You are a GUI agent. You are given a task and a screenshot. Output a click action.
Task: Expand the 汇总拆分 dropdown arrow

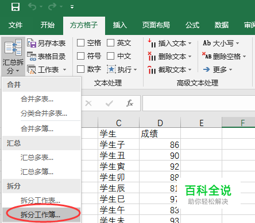pos(18,71)
